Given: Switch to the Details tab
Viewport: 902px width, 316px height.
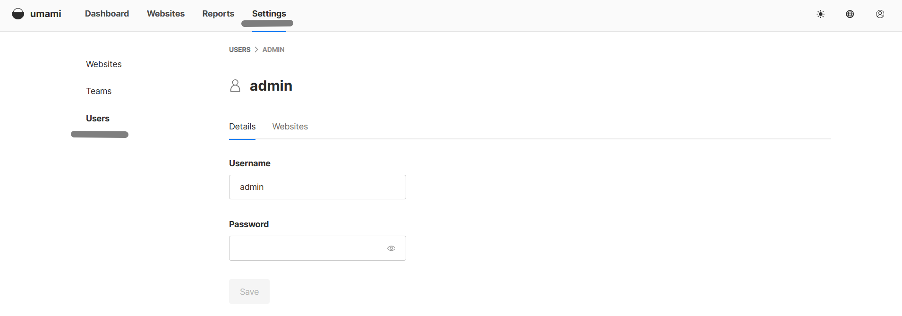Looking at the screenshot, I should (x=242, y=127).
